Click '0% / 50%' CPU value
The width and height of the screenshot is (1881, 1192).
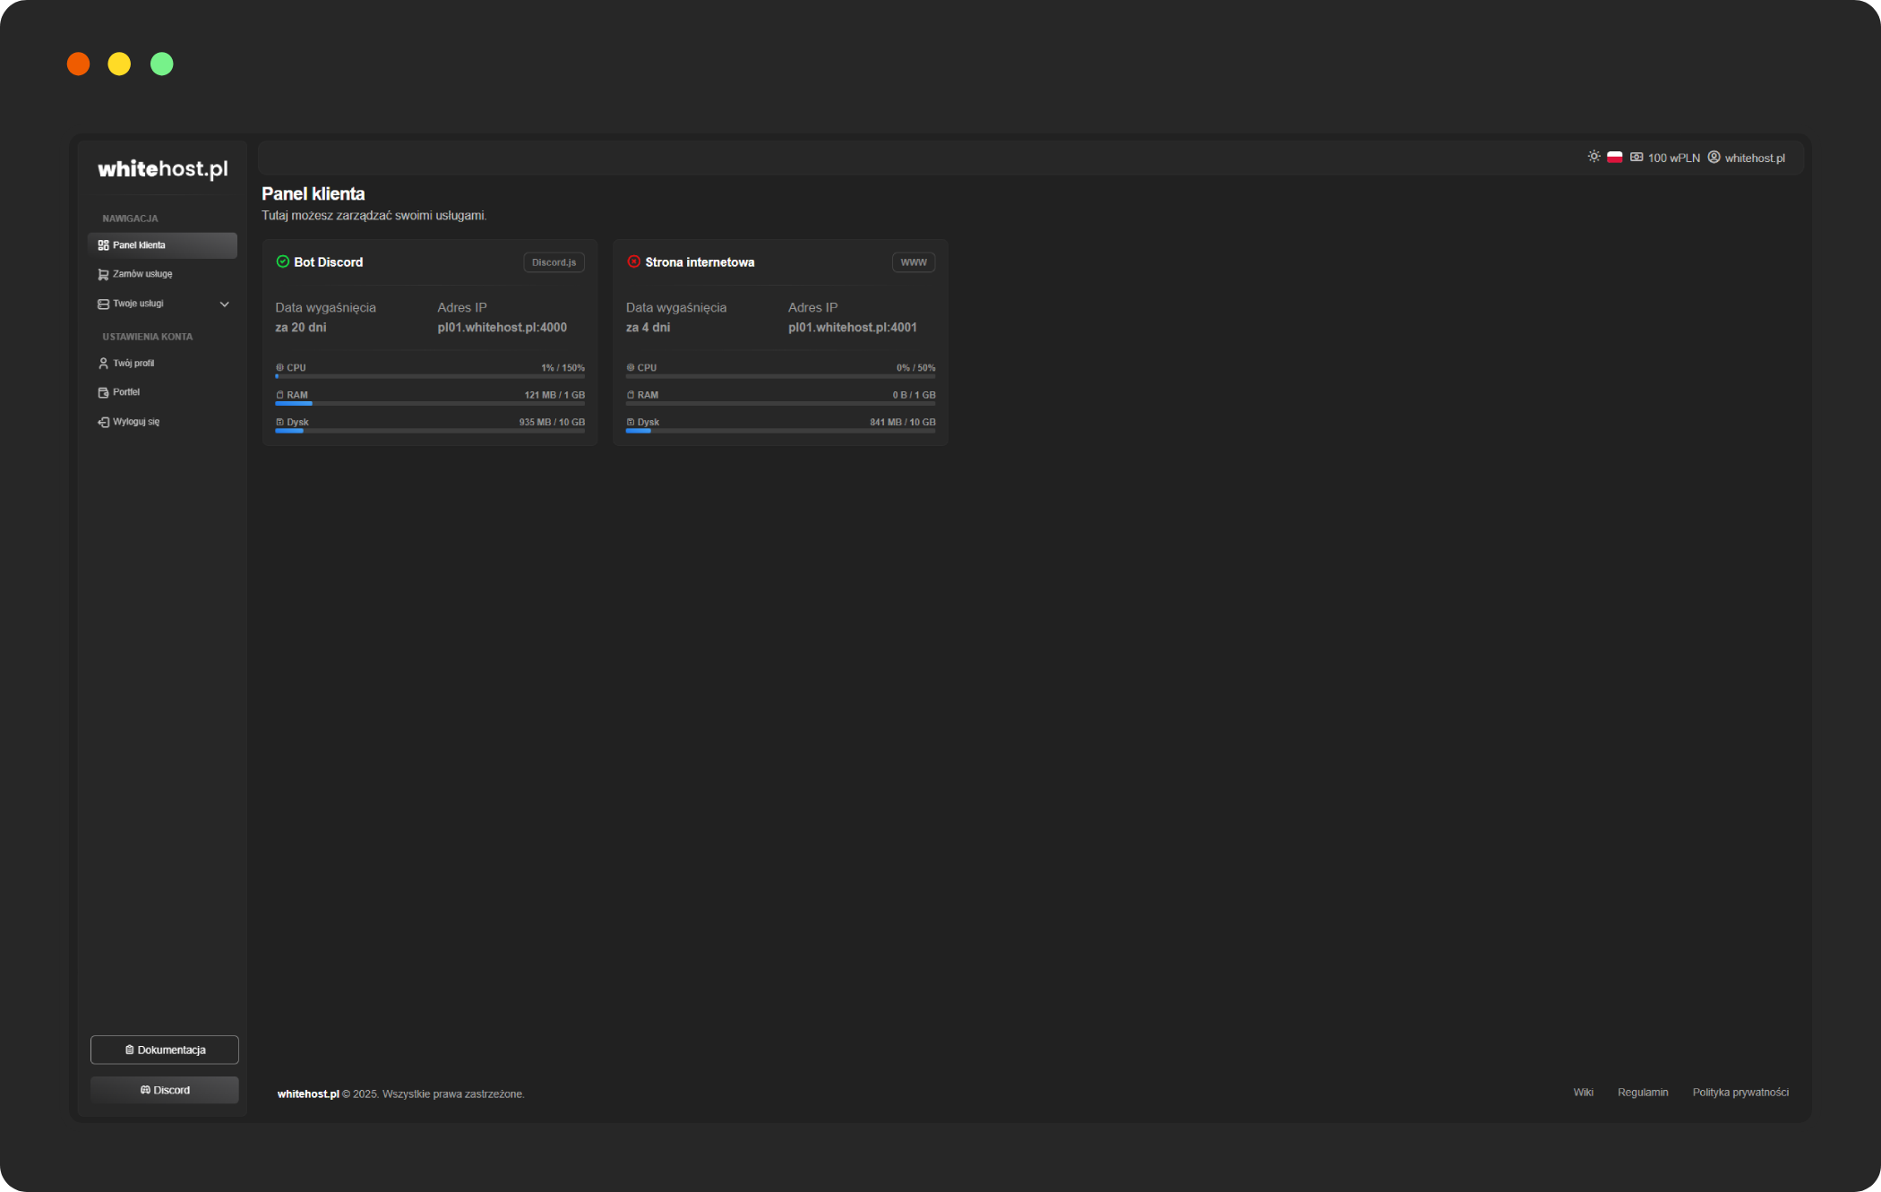pos(915,368)
